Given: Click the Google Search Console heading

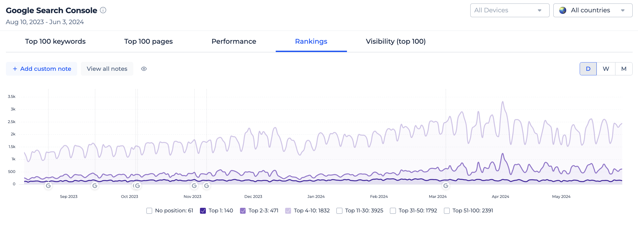Looking at the screenshot, I should pyautogui.click(x=52, y=10).
